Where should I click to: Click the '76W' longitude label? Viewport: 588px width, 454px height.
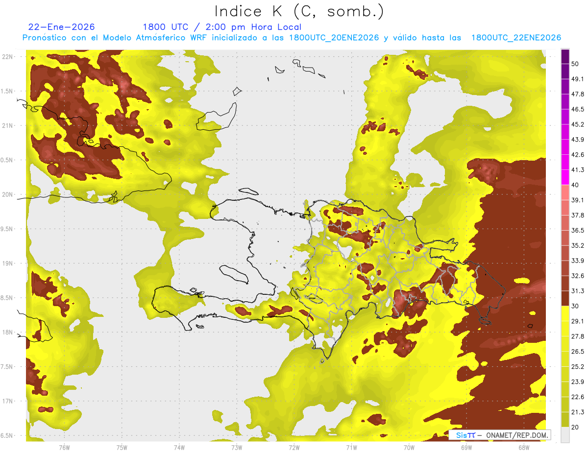point(64,448)
